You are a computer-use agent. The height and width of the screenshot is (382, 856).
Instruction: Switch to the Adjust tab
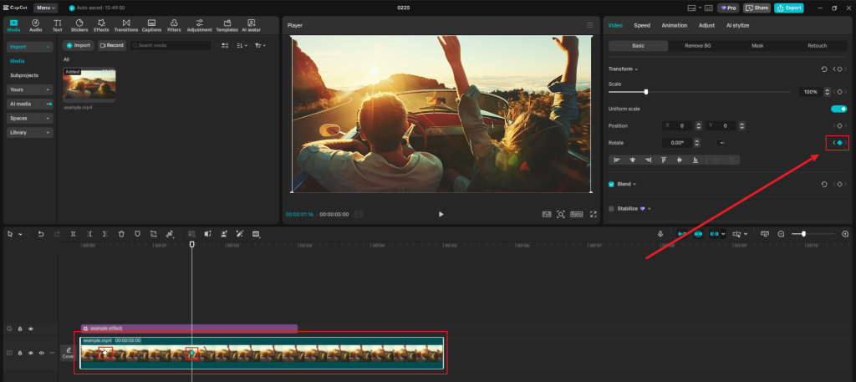[x=706, y=25]
